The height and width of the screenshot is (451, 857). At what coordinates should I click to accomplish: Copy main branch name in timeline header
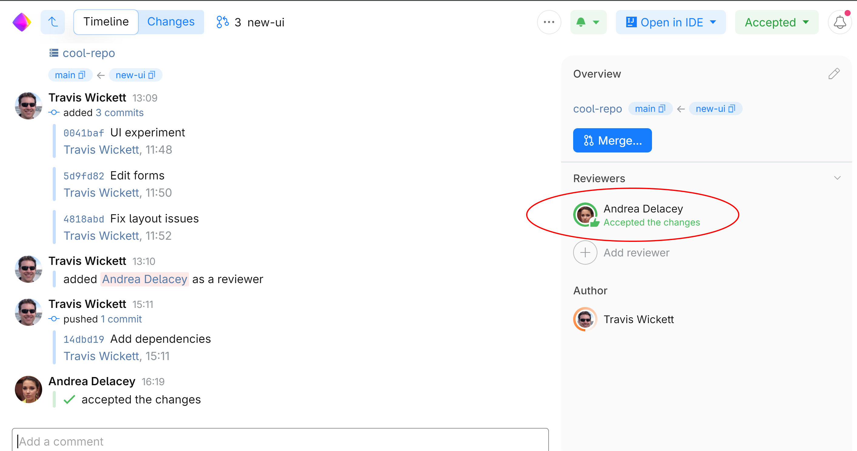[x=82, y=75]
